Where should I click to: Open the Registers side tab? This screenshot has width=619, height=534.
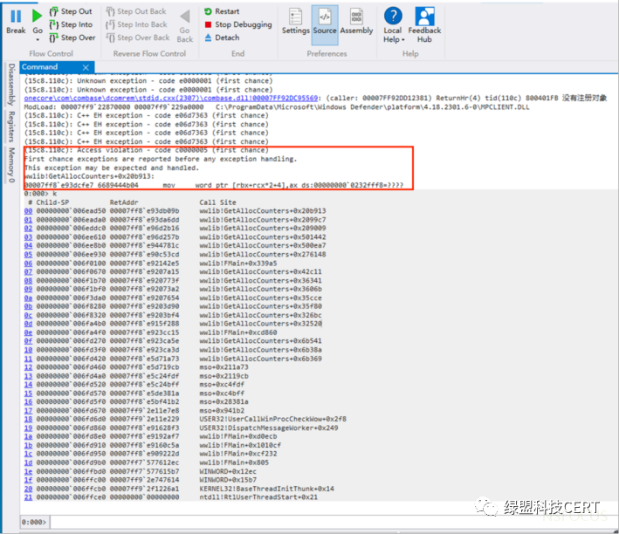[x=11, y=127]
